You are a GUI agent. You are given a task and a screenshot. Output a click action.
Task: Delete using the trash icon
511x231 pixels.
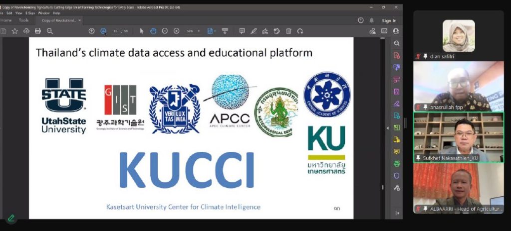coord(288,31)
